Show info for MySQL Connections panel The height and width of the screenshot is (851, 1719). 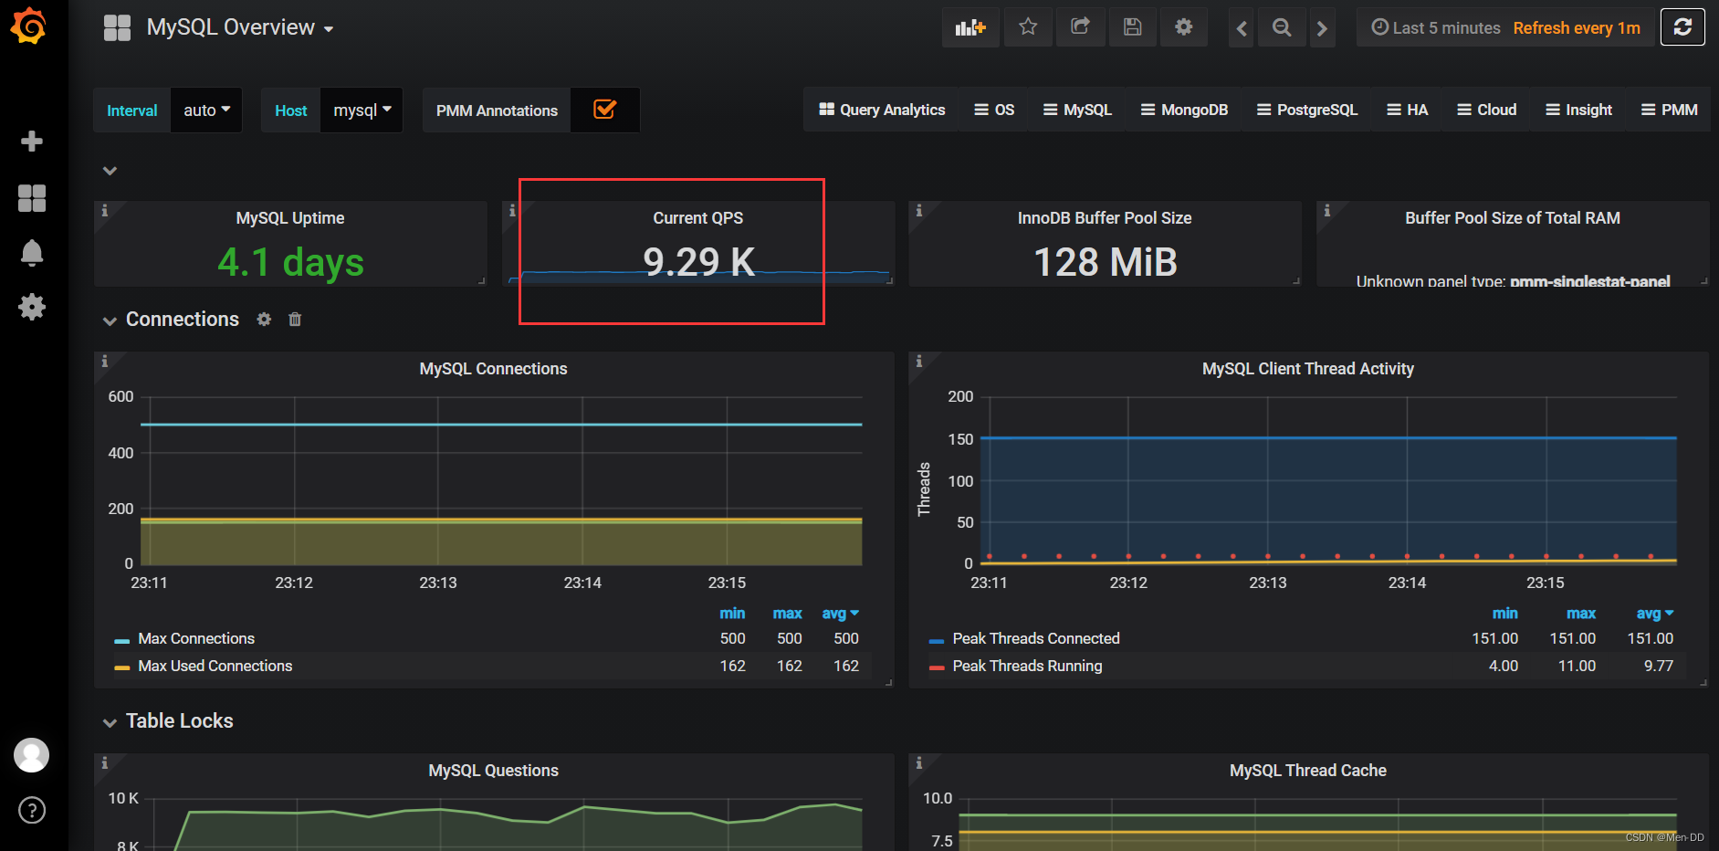pyautogui.click(x=104, y=362)
